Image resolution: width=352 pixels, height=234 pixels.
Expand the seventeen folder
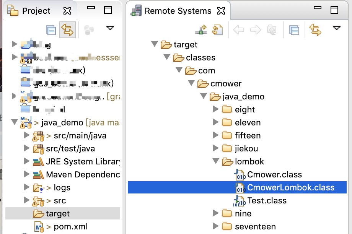coord(216,226)
